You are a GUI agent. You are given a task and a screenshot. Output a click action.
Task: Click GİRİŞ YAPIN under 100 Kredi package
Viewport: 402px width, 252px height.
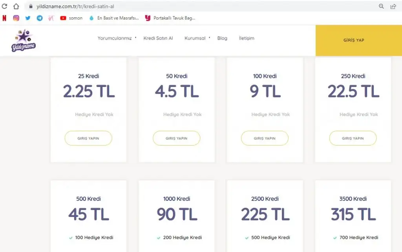click(265, 138)
